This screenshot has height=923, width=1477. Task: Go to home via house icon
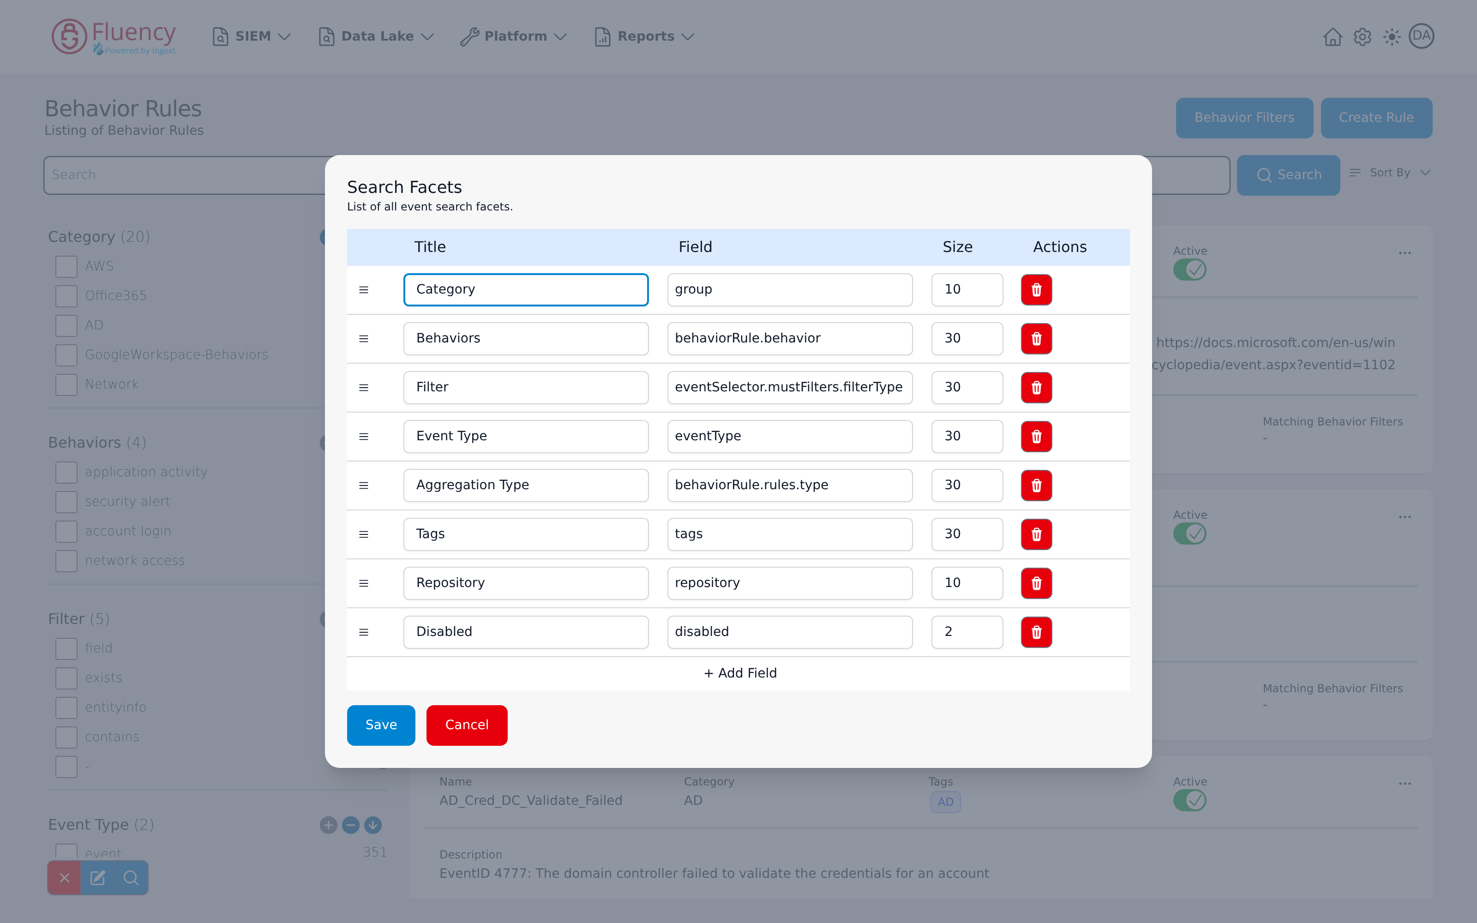[x=1333, y=36]
